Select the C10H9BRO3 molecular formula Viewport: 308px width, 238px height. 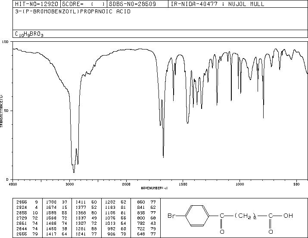pos(29,34)
